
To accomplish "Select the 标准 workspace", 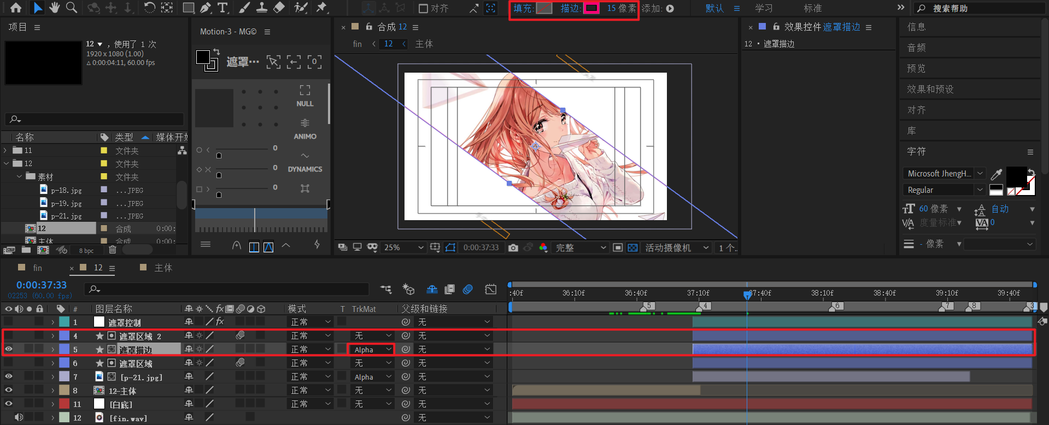I will coord(812,8).
